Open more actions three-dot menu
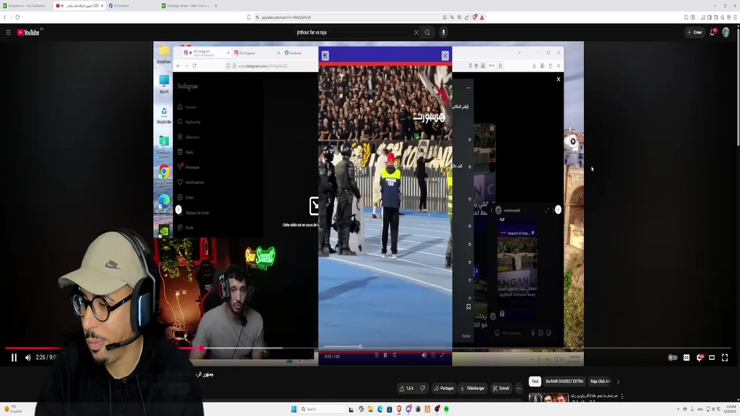Viewport: 740px width, 416px height. pos(519,388)
